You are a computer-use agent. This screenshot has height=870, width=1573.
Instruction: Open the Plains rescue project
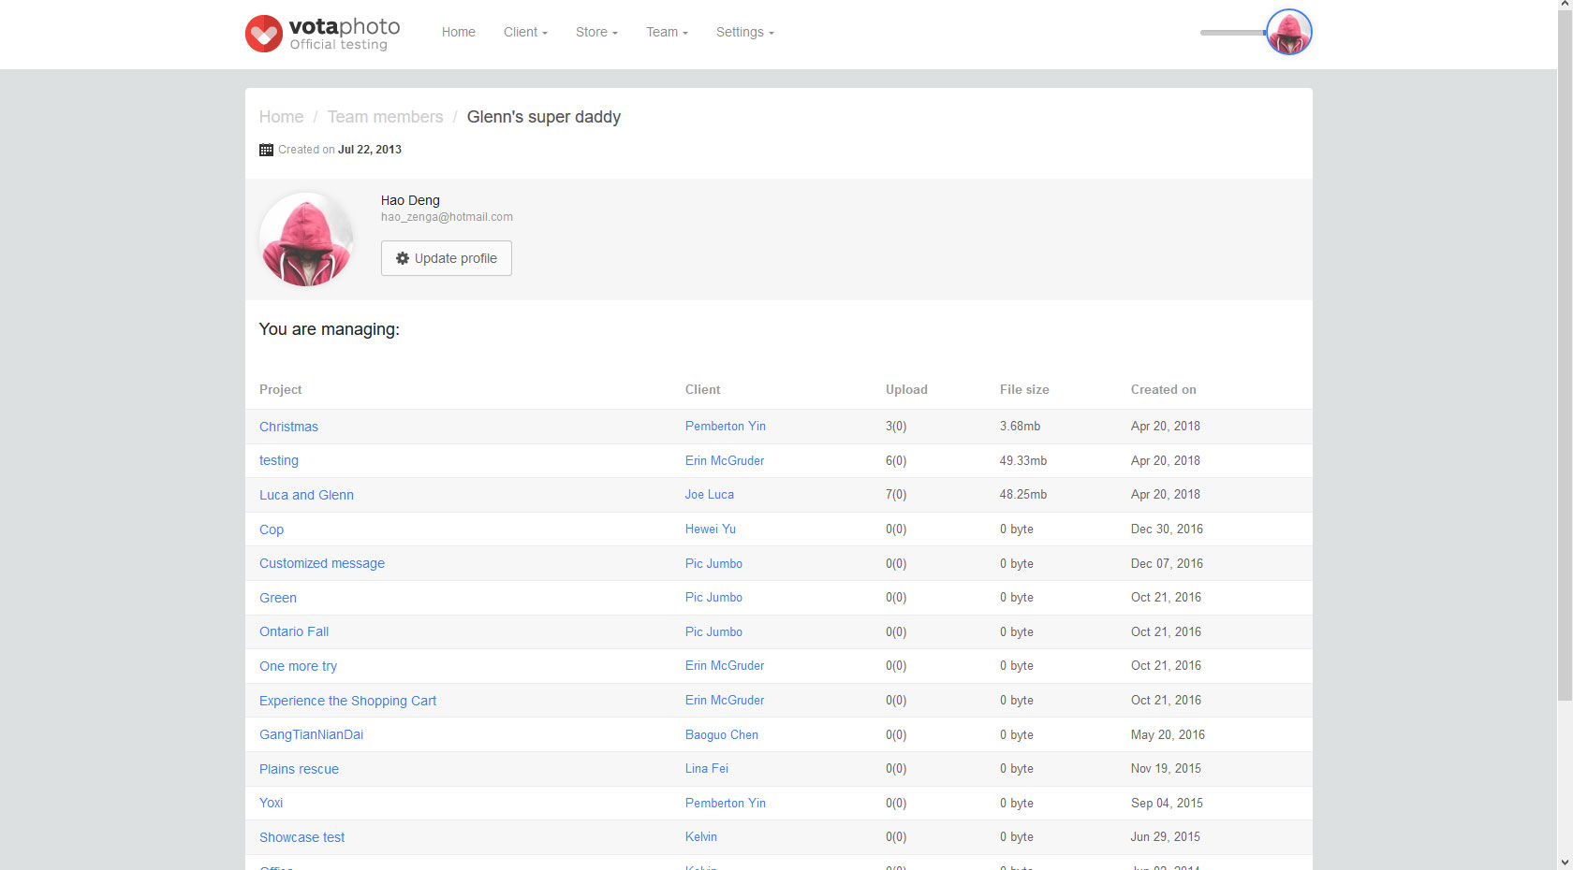299,769
